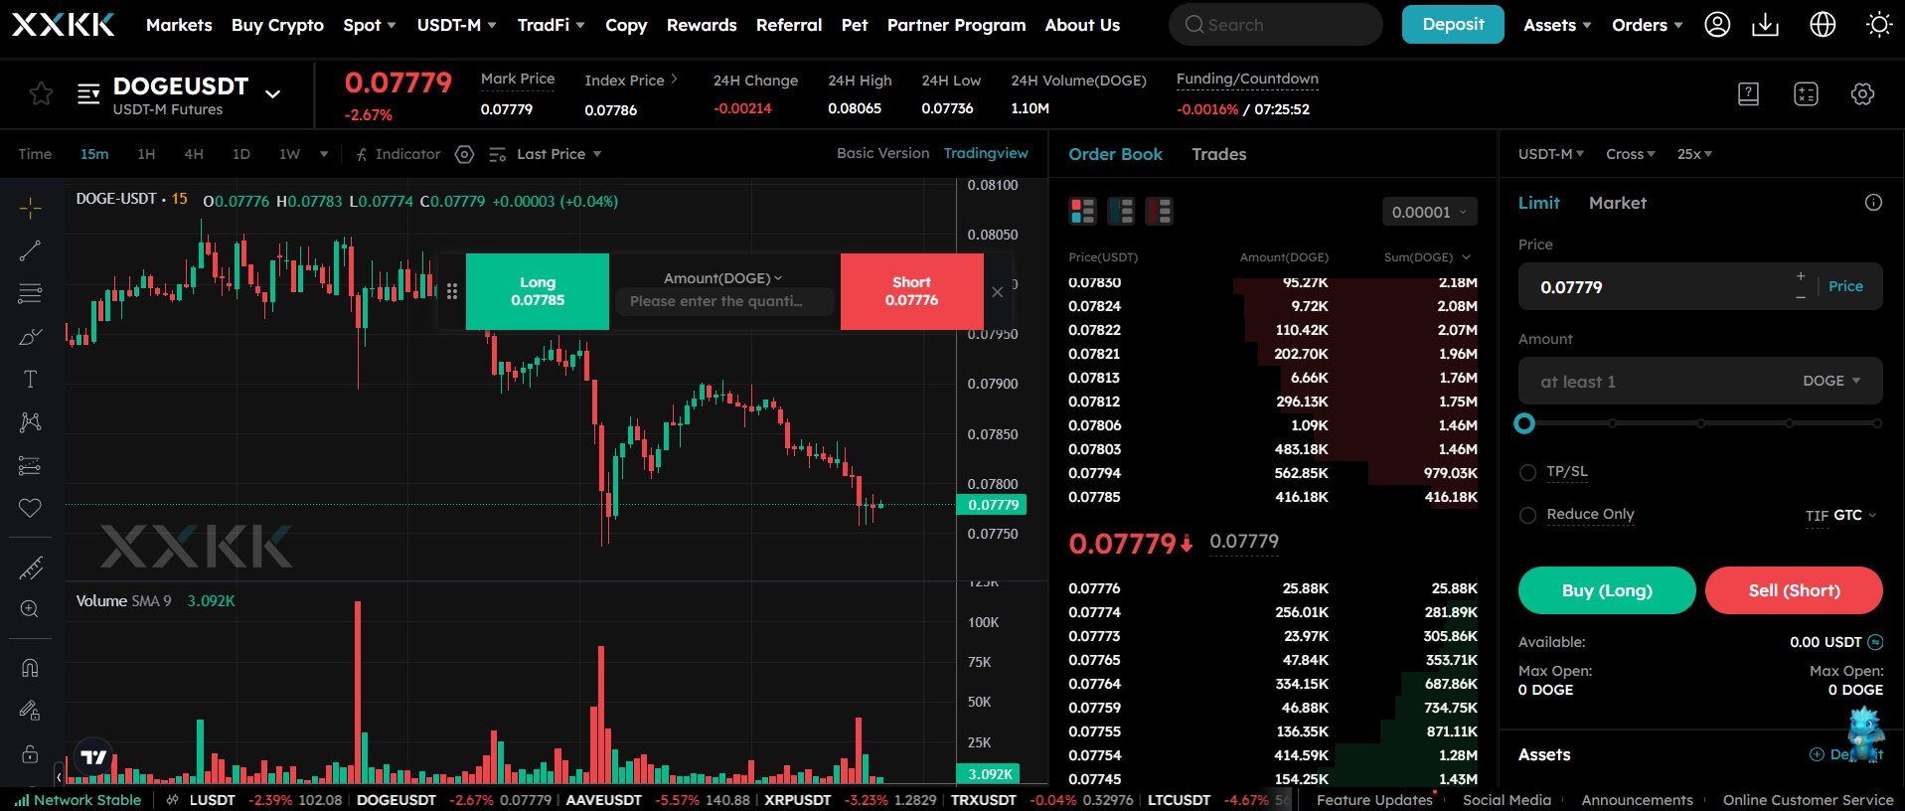Expand the DOGEUSDT pair selector
The height and width of the screenshot is (811, 1905).
pyautogui.click(x=272, y=93)
